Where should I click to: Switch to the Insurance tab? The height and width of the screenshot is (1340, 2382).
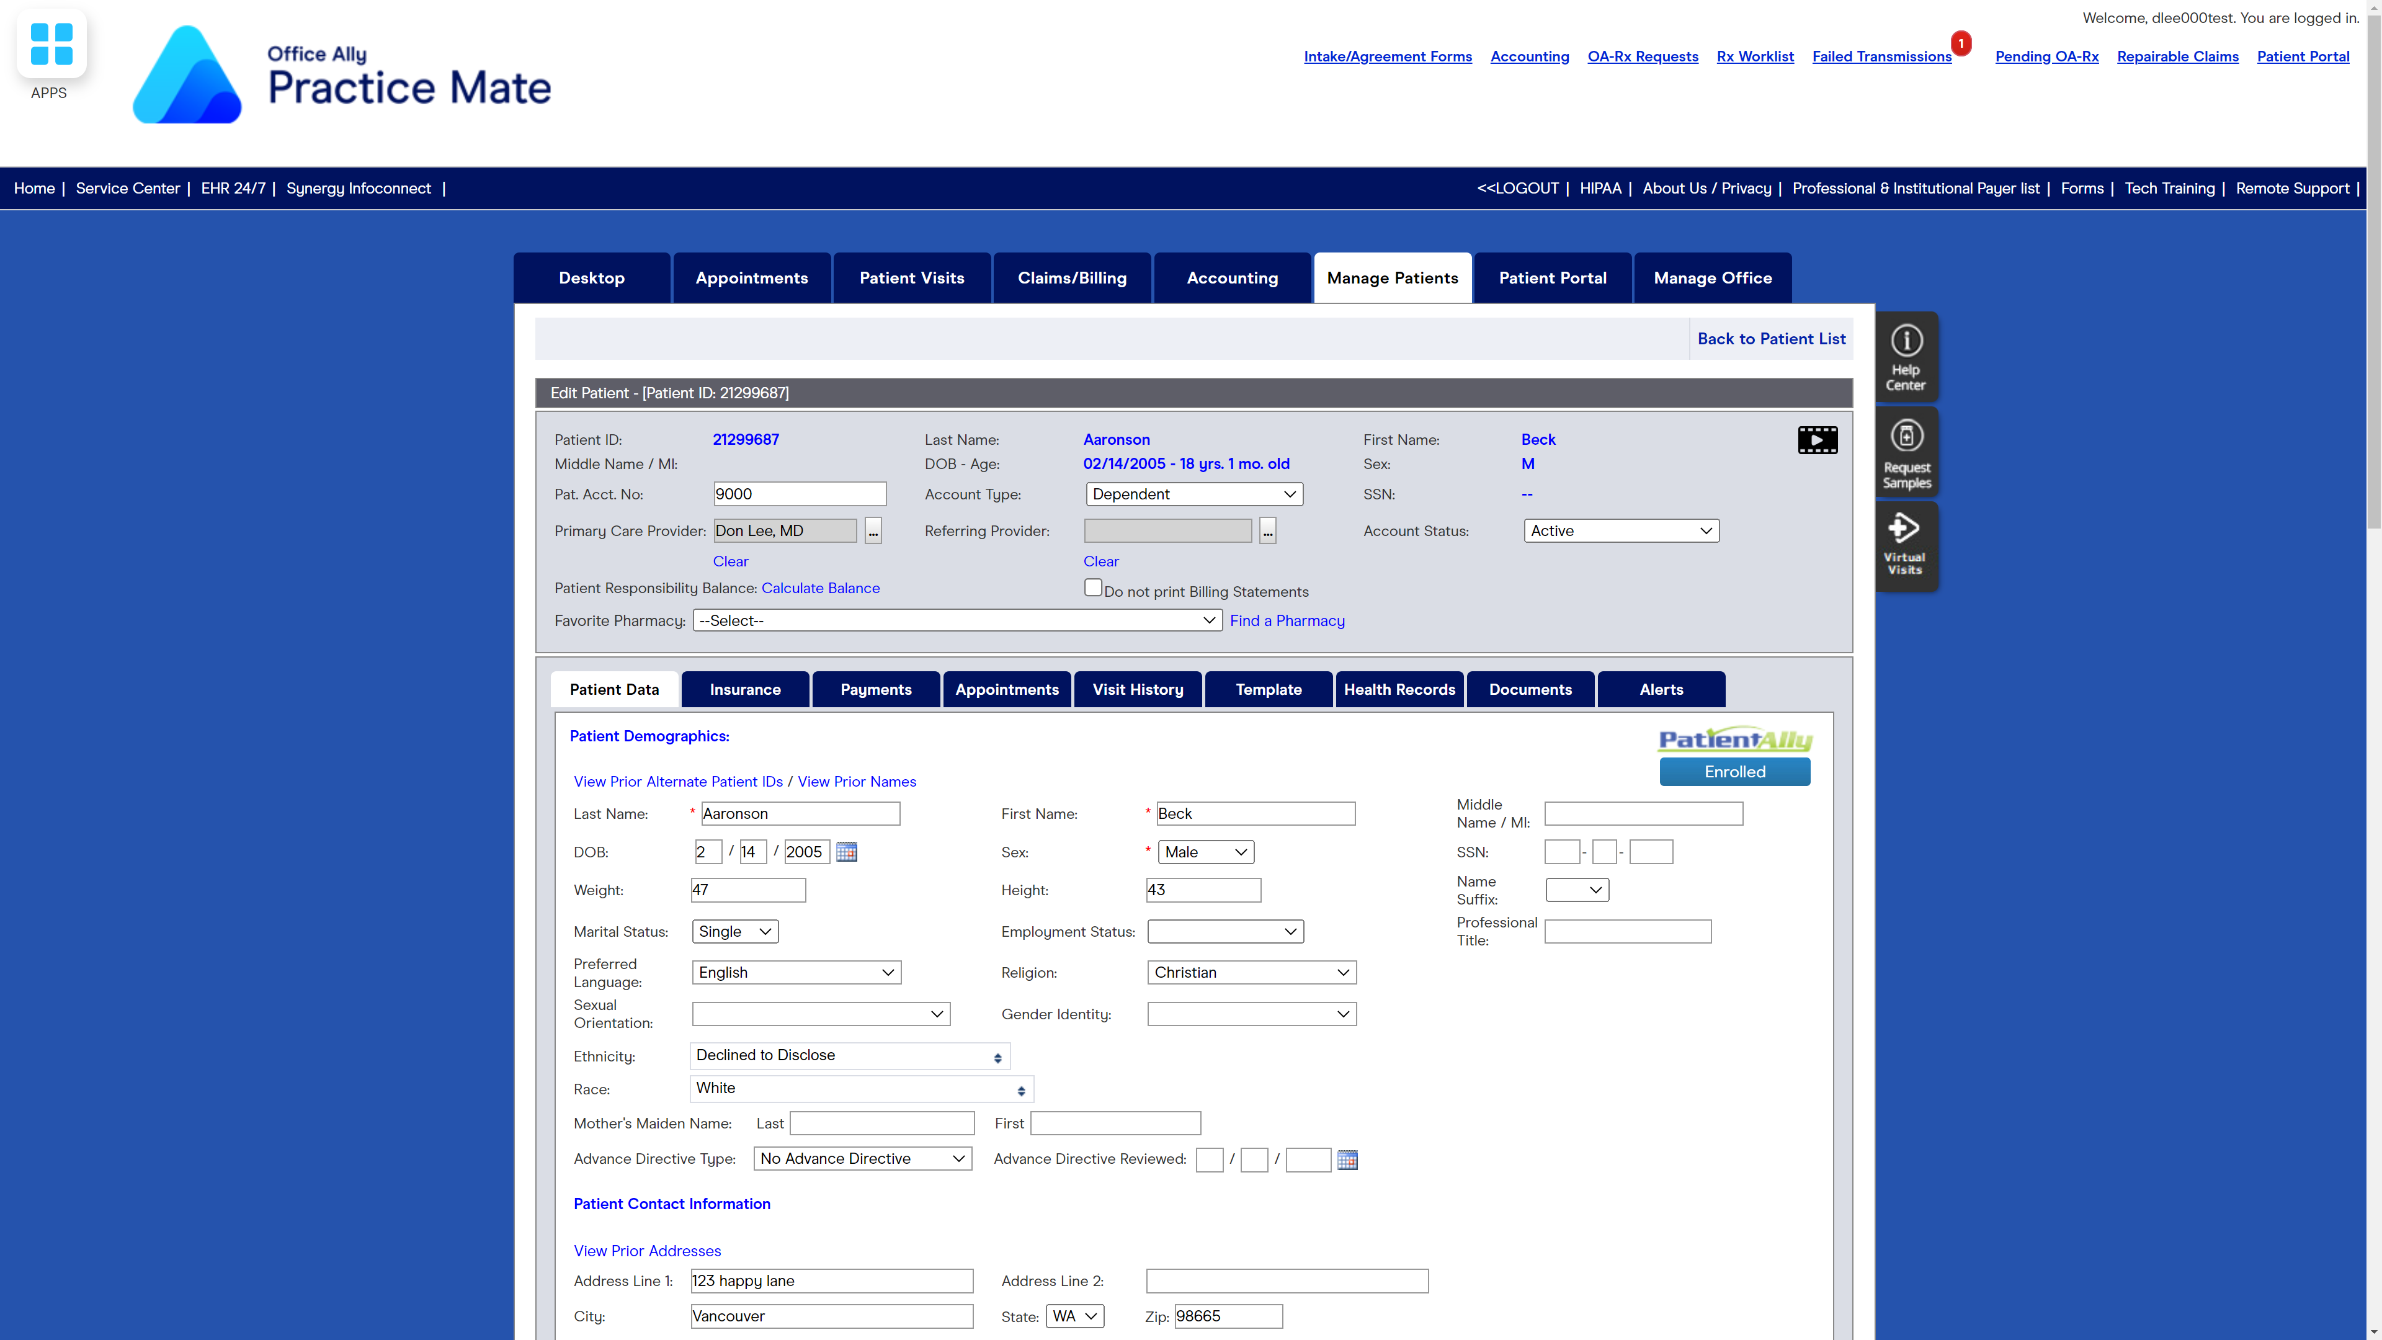745,690
